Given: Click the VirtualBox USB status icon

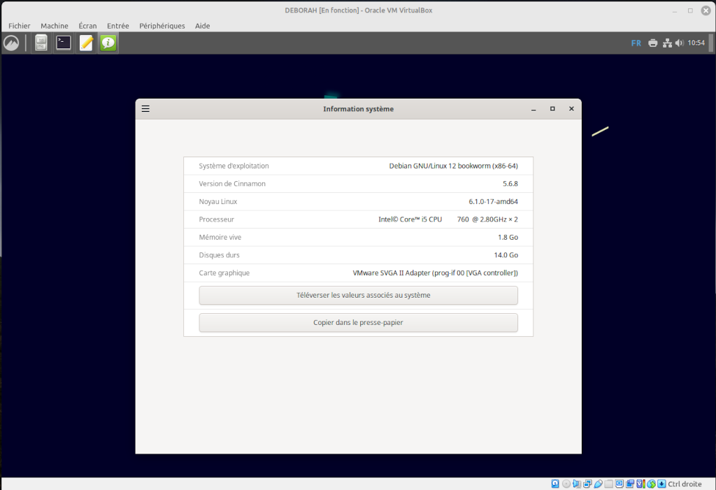Looking at the screenshot, I should pos(599,484).
